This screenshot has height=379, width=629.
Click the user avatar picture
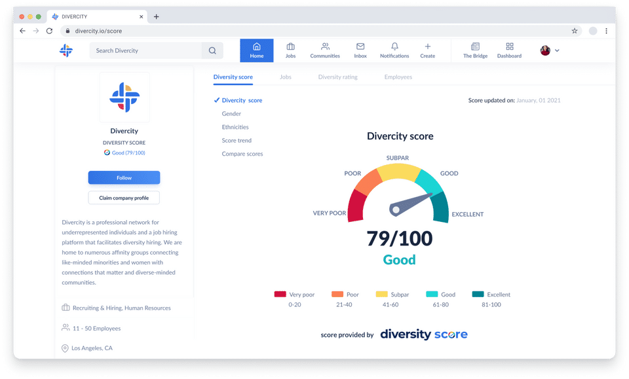tap(545, 50)
